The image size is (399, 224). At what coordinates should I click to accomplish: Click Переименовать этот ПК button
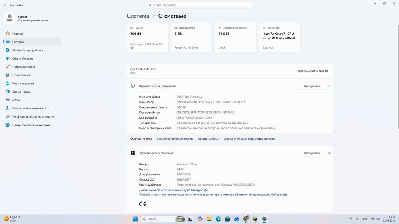pos(313,71)
